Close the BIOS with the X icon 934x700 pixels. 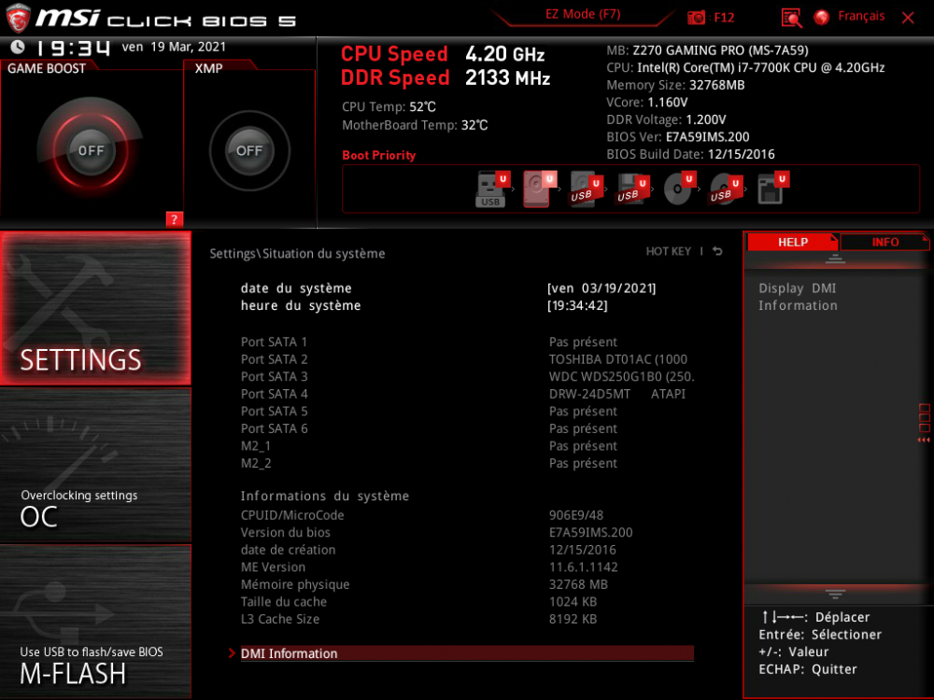[908, 18]
